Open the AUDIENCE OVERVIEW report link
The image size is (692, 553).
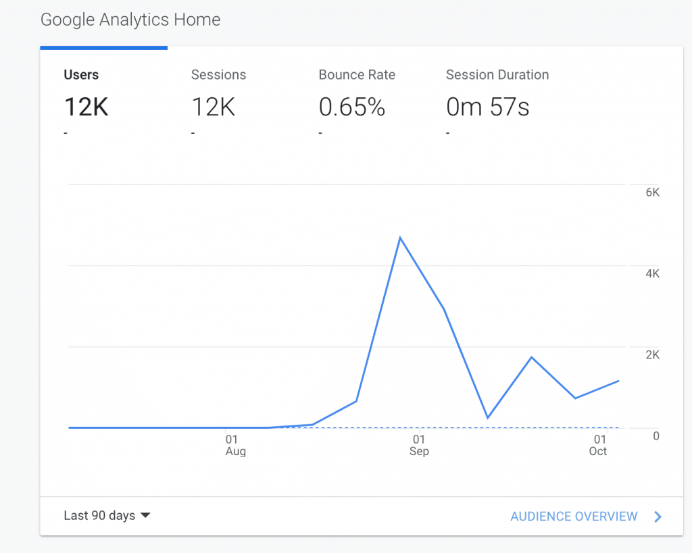[x=574, y=517]
